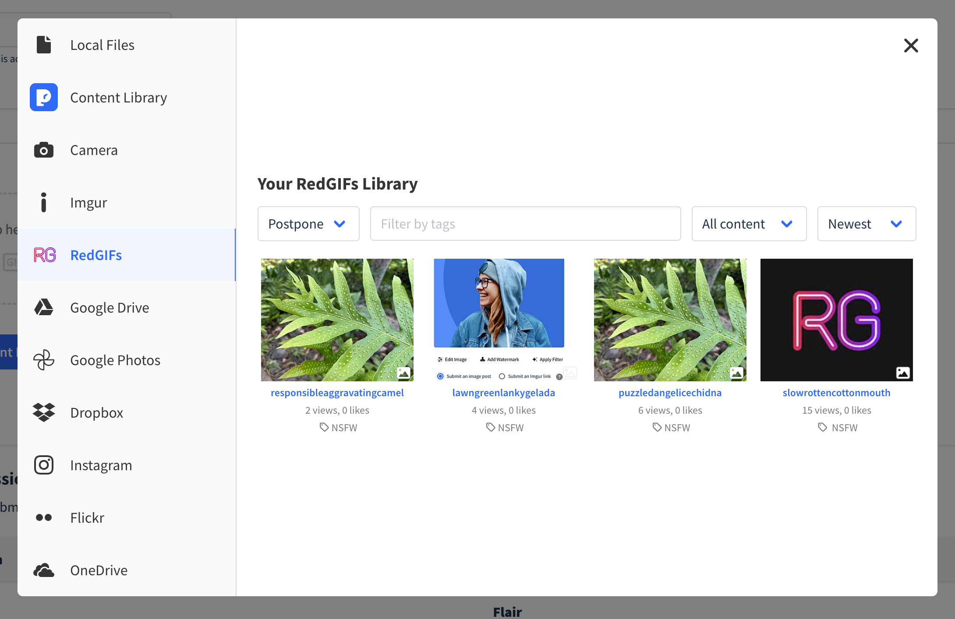Switch to the Content Library tab

click(127, 97)
